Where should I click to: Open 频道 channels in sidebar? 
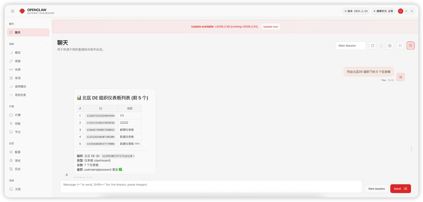pos(28,61)
